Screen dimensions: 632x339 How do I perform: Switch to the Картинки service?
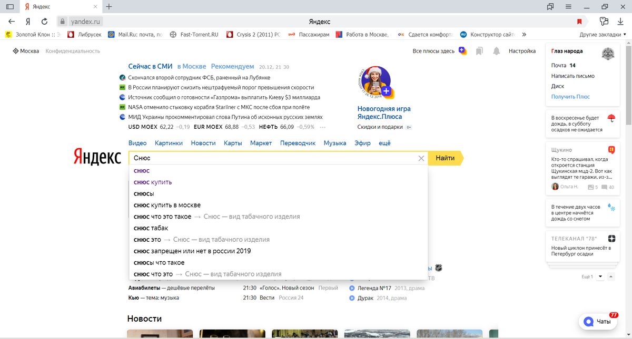(x=169, y=143)
